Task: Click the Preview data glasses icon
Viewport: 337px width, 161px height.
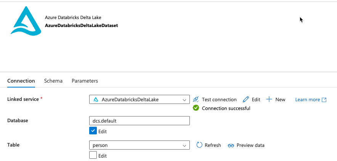Action: tap(231, 145)
